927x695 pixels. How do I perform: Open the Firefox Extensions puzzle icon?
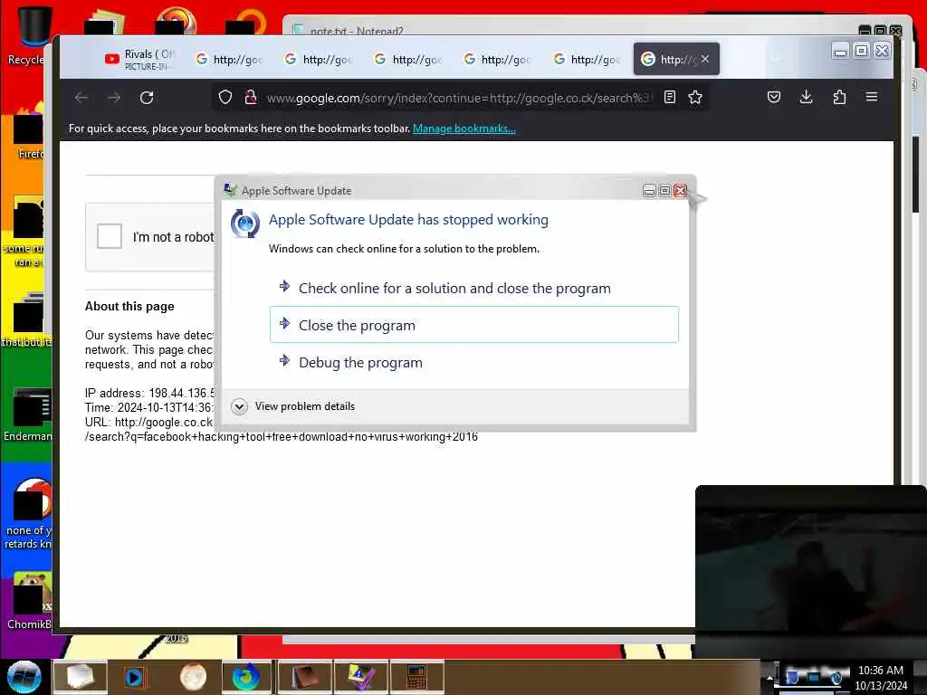coord(839,97)
